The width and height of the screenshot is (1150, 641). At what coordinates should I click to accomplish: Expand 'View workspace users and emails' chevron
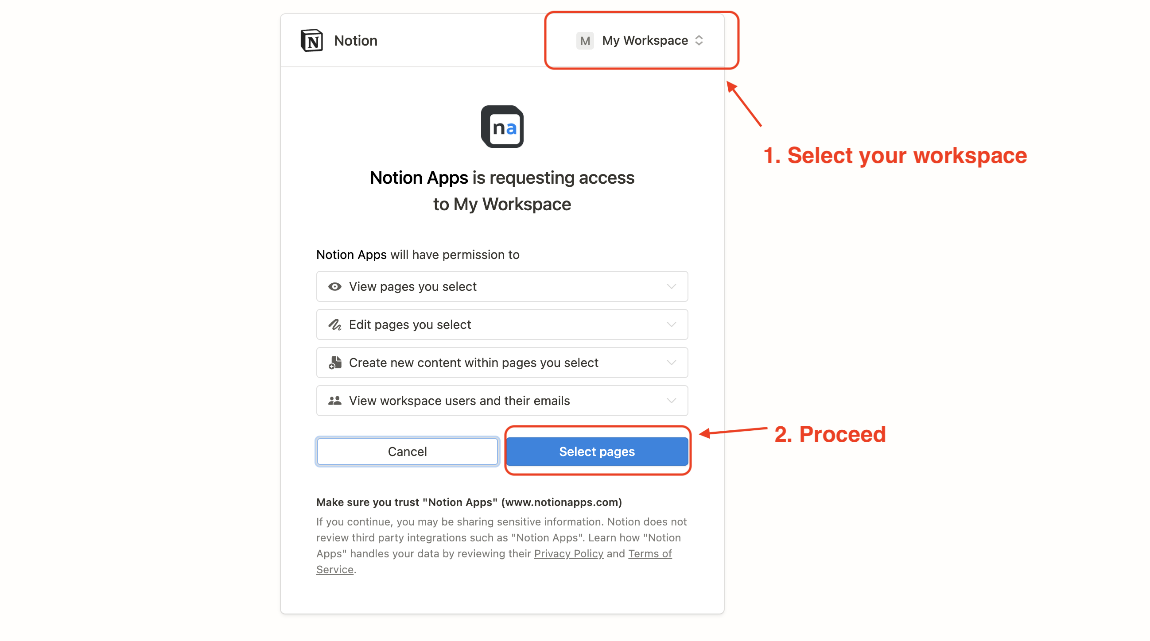tap(671, 401)
